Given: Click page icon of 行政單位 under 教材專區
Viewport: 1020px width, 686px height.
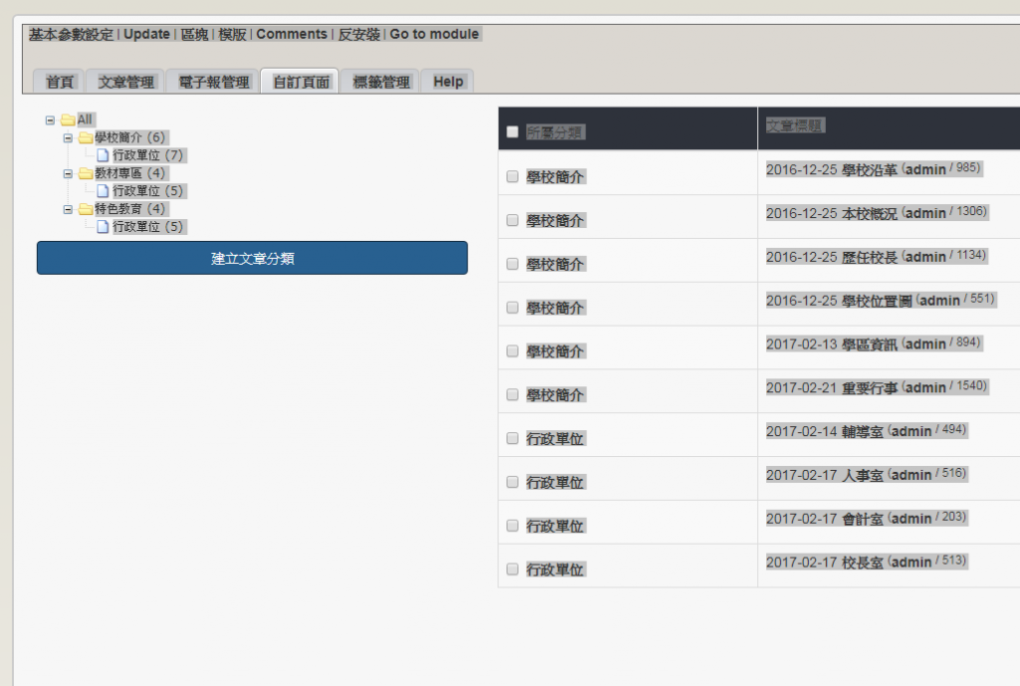Looking at the screenshot, I should (103, 191).
